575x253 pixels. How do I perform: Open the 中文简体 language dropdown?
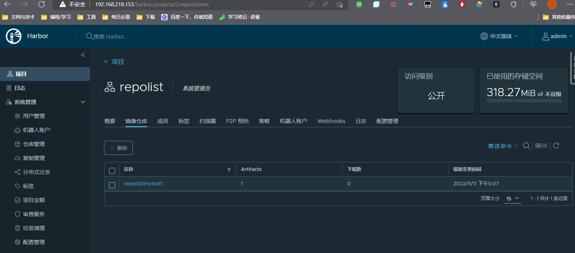pos(499,36)
